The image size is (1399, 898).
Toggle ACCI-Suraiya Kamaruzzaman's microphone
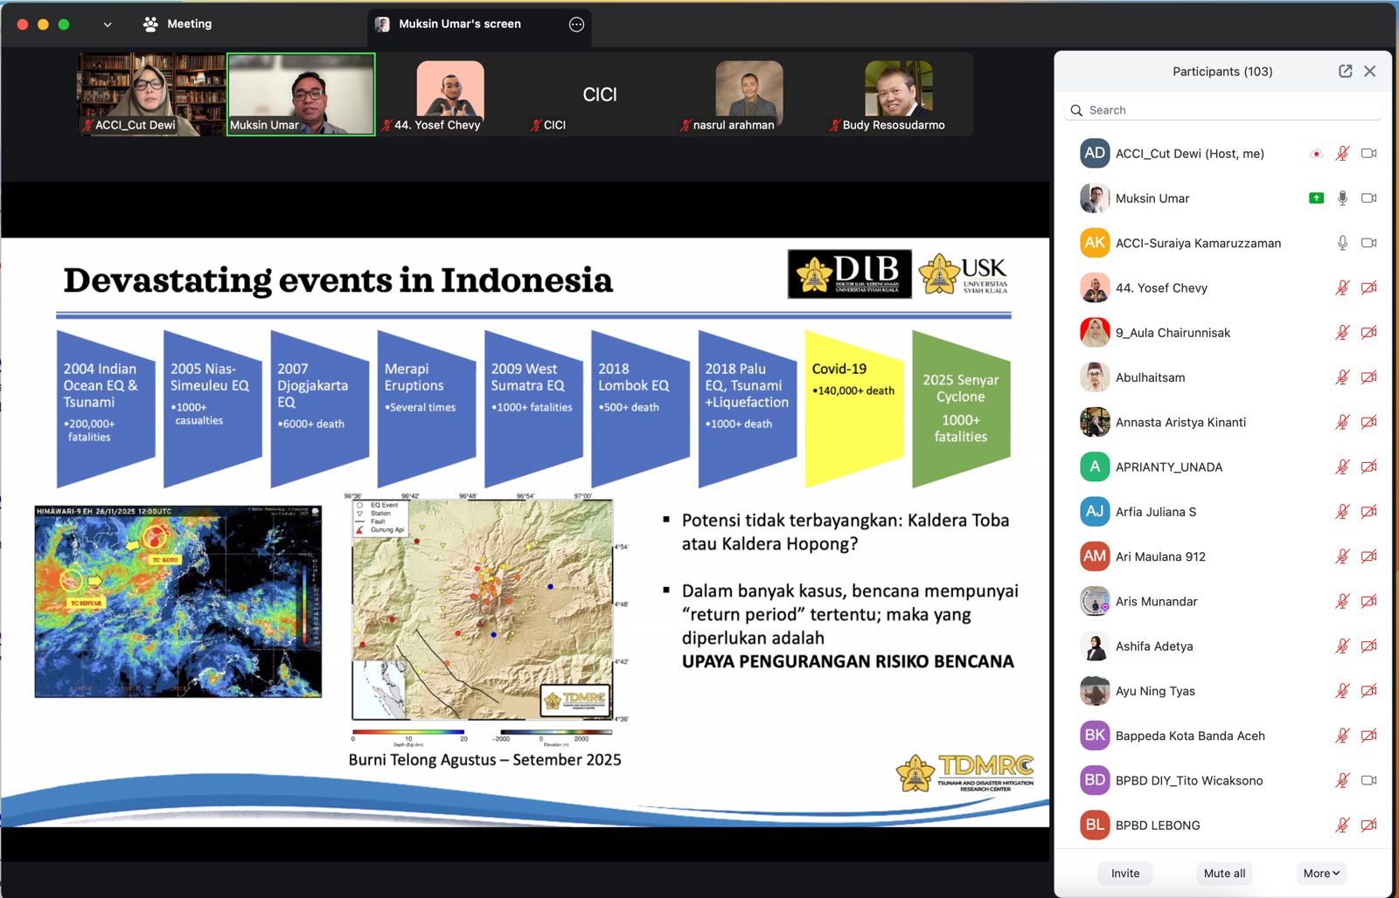click(1342, 243)
